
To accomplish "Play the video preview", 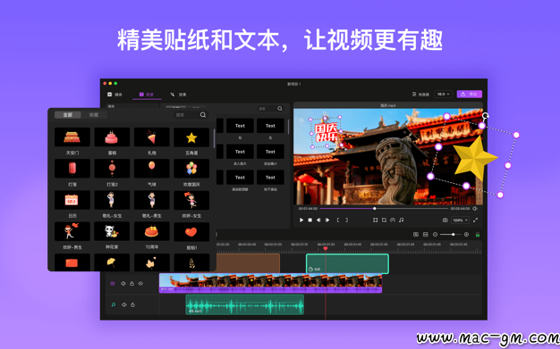I will point(301,220).
